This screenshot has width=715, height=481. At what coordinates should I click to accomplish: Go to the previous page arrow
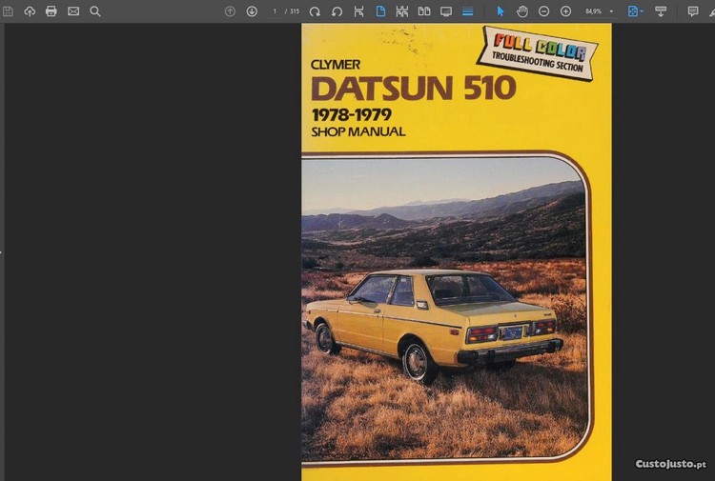click(x=230, y=11)
